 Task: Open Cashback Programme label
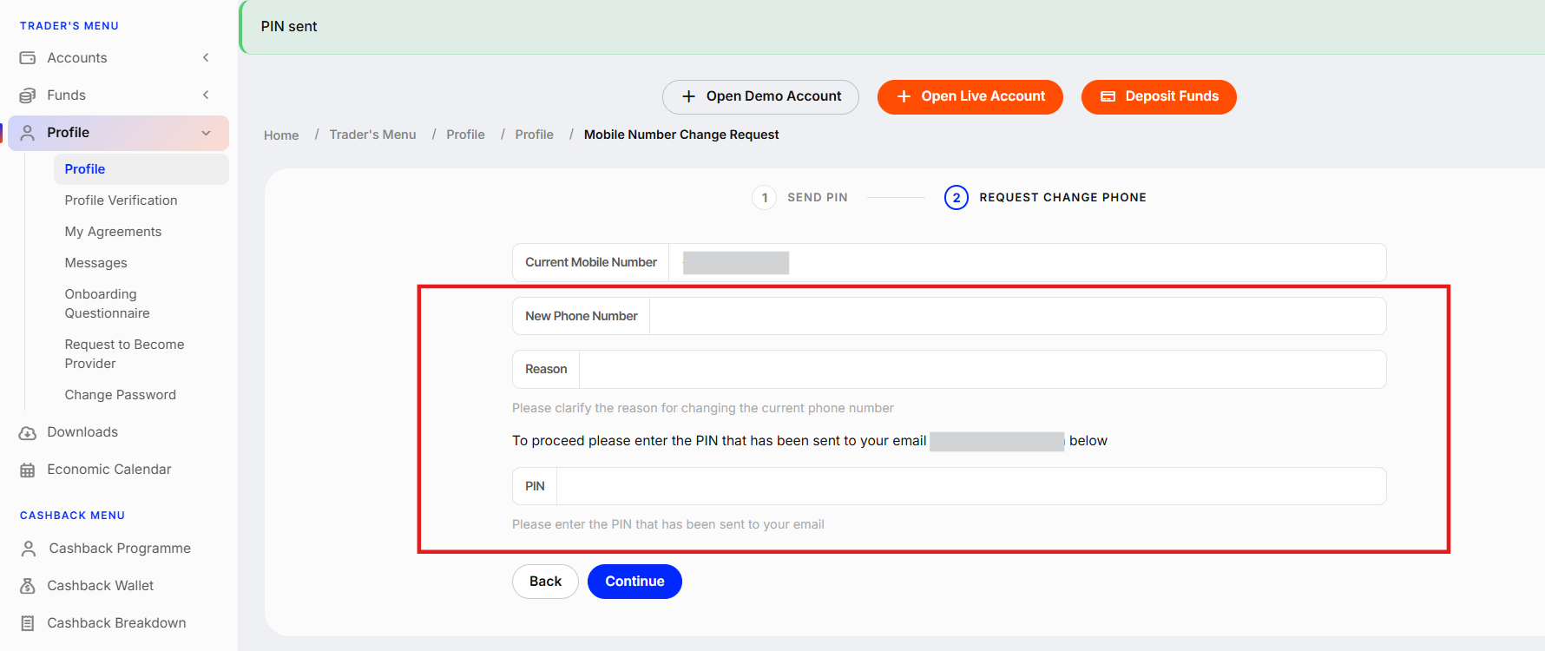click(120, 549)
